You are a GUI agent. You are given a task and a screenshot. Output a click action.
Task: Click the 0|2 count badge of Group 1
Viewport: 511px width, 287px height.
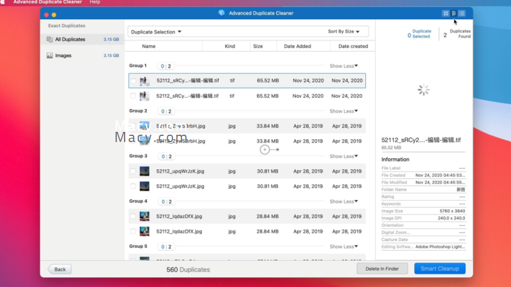click(166, 66)
